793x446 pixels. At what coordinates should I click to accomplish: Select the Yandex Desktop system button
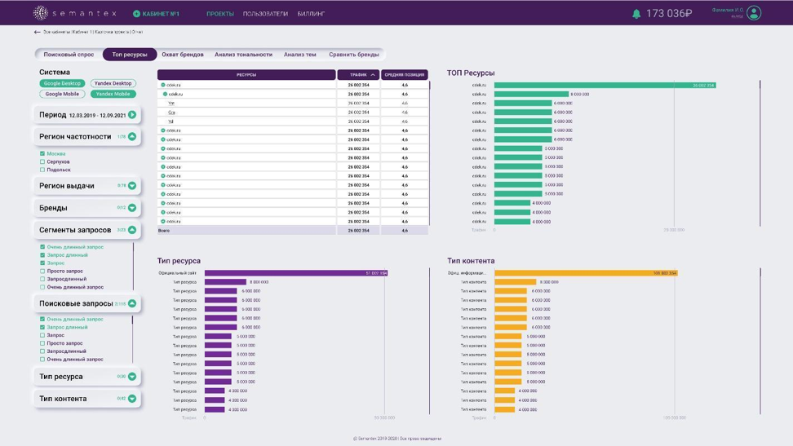tap(113, 83)
